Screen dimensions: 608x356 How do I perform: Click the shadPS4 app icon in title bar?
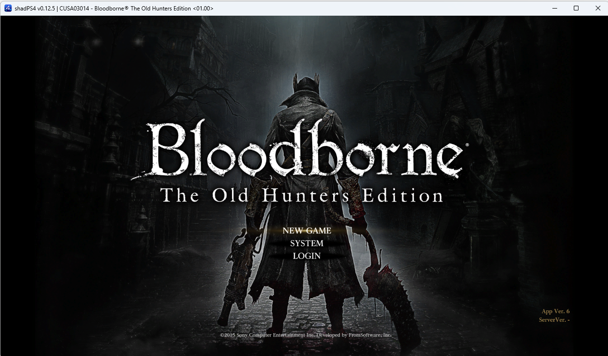(x=8, y=8)
